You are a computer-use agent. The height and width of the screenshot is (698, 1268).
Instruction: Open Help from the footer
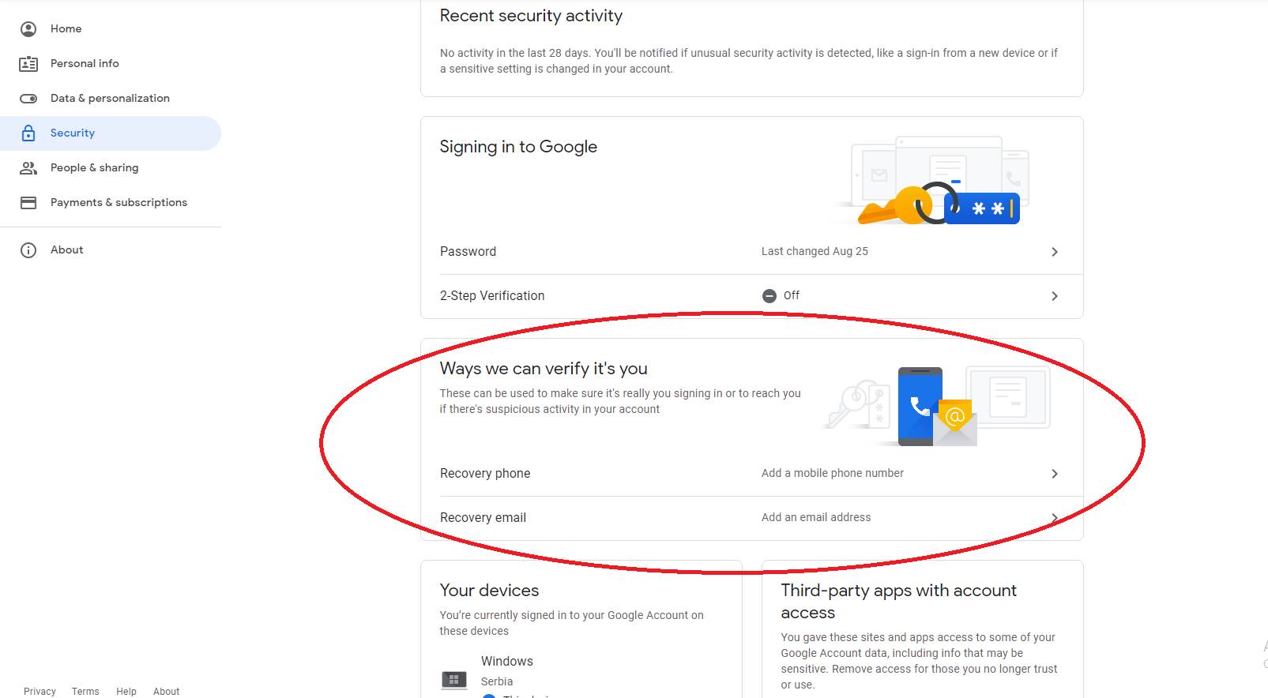[126, 691]
